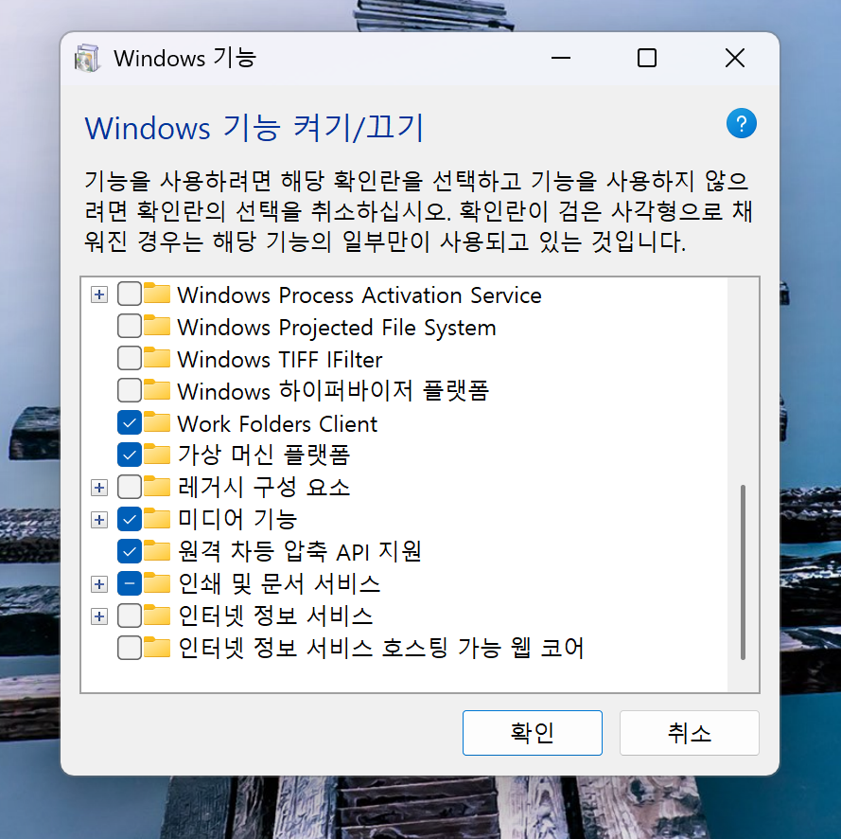Click folder icon beside Windows Projected File System
This screenshot has height=839, width=841.
pyautogui.click(x=156, y=327)
